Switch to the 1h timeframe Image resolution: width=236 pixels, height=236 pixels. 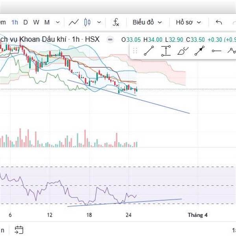click(x=15, y=22)
